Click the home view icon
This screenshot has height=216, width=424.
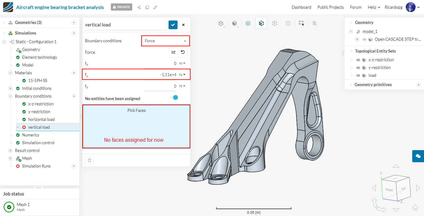[x=415, y=208]
